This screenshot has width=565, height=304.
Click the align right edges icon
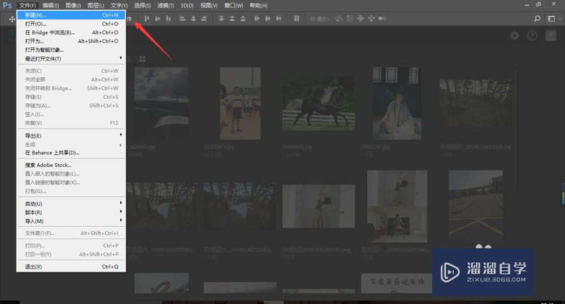(x=204, y=19)
